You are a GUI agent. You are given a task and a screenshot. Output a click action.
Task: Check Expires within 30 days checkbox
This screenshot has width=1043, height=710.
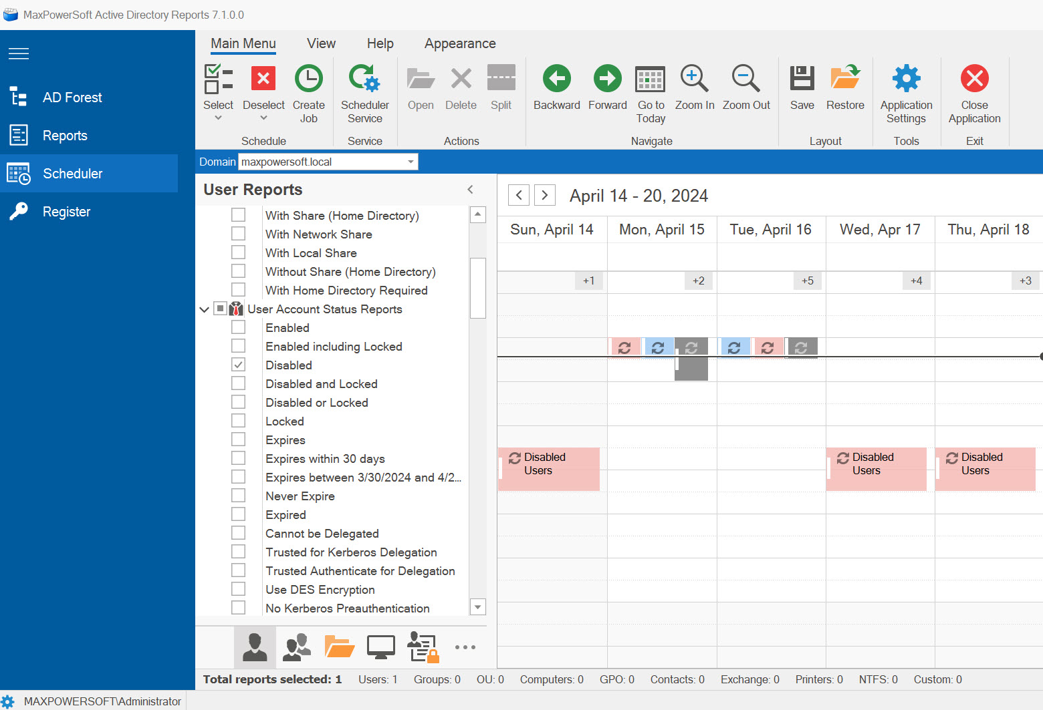click(238, 458)
